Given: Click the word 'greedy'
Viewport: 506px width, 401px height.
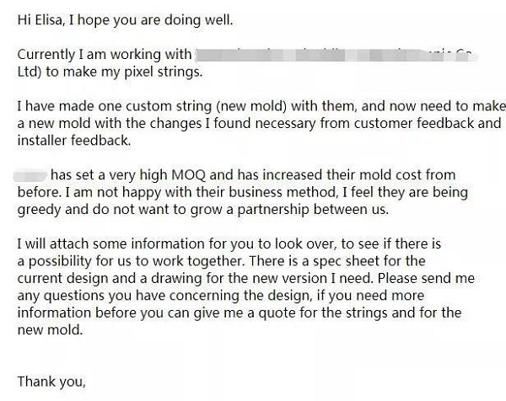Looking at the screenshot, I should pos(39,210).
